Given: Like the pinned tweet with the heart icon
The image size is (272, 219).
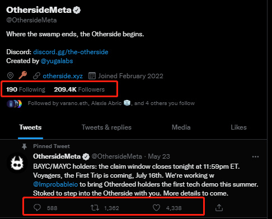Looking at the screenshot, I should [x=156, y=208].
